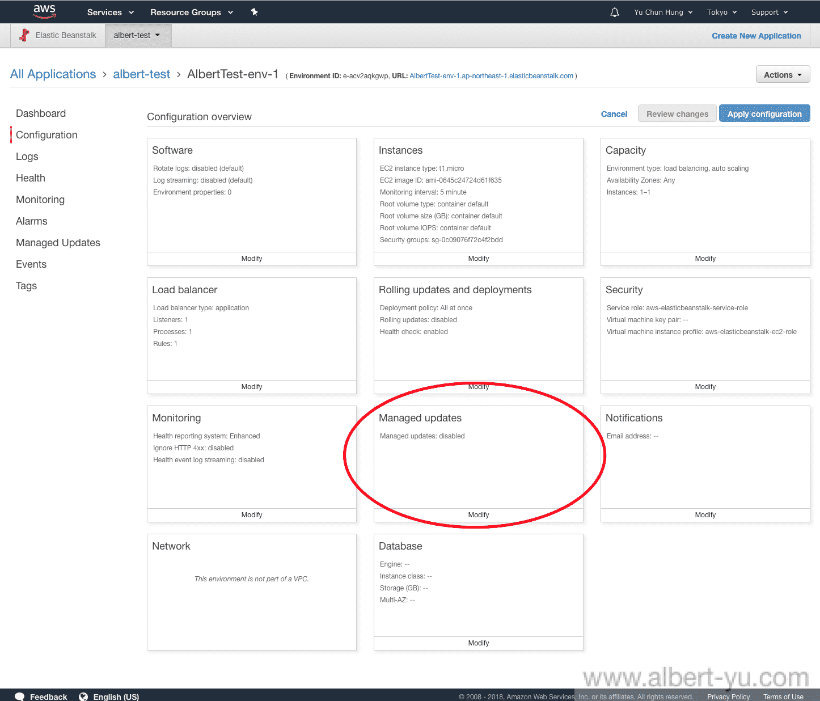This screenshot has width=820, height=701.
Task: Modify Rolling updates and deployments card
Action: (x=479, y=387)
